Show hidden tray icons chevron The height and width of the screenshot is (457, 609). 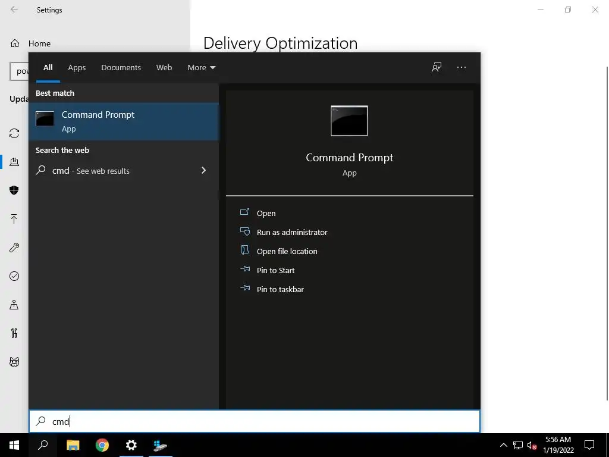click(x=503, y=445)
